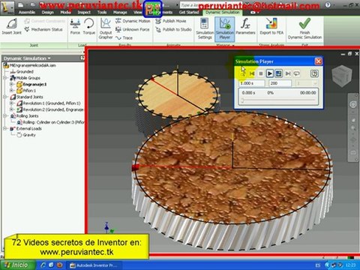Viewport: 360px width, 270px height.
Task: Toggle continuous loop playback in Simulation Player
Action: coord(296,73)
